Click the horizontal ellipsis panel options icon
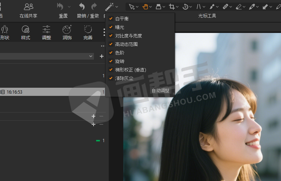The height and width of the screenshot is (181, 281). (x=103, y=46)
